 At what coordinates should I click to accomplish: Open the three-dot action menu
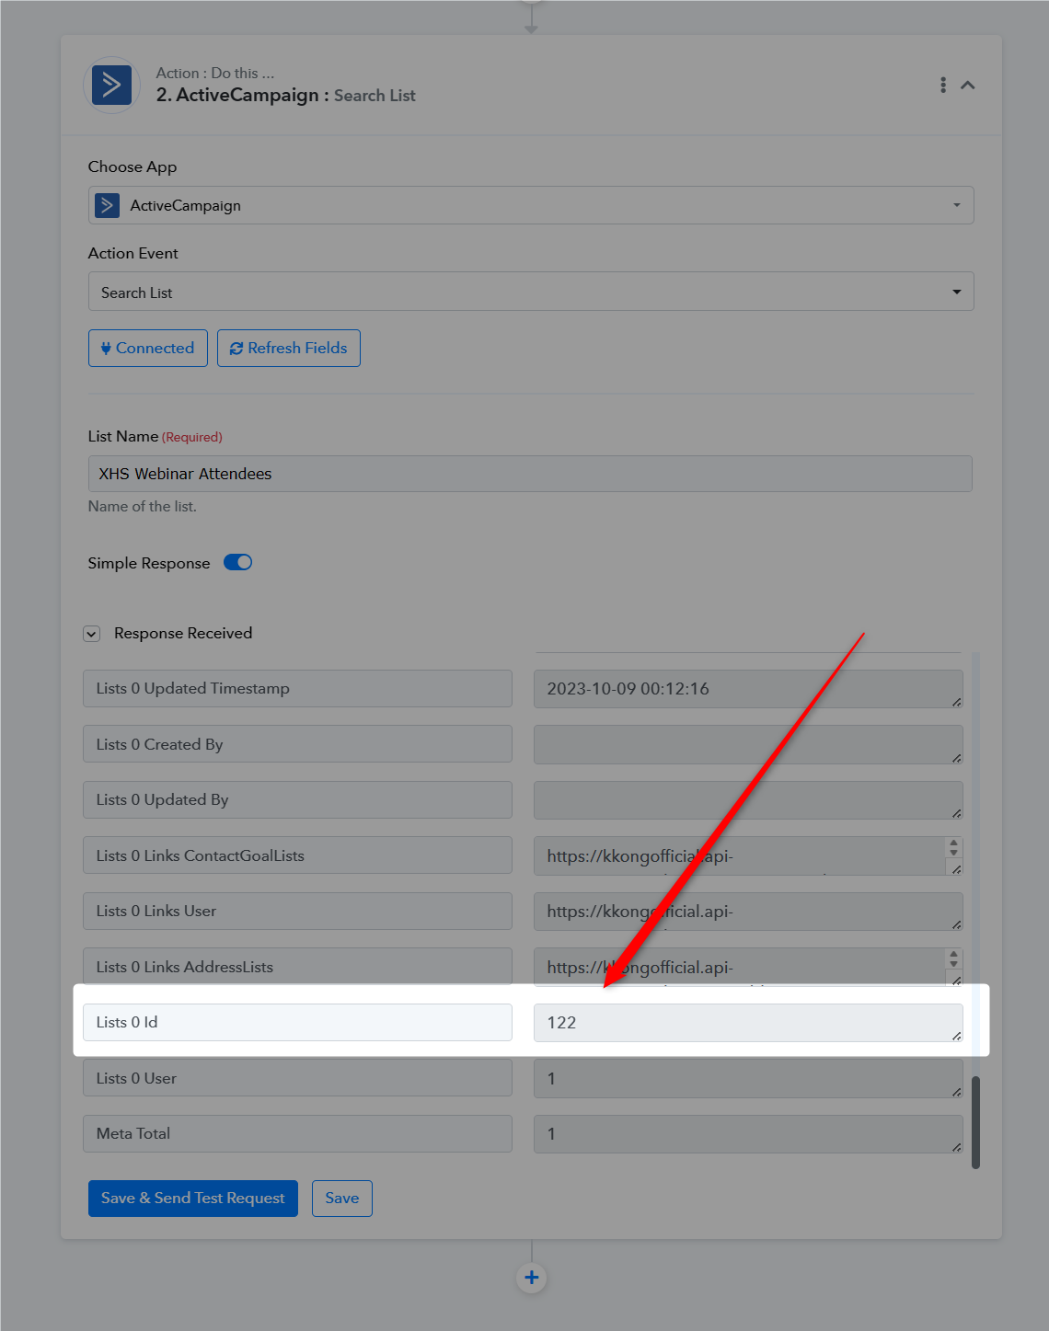pyautogui.click(x=943, y=85)
